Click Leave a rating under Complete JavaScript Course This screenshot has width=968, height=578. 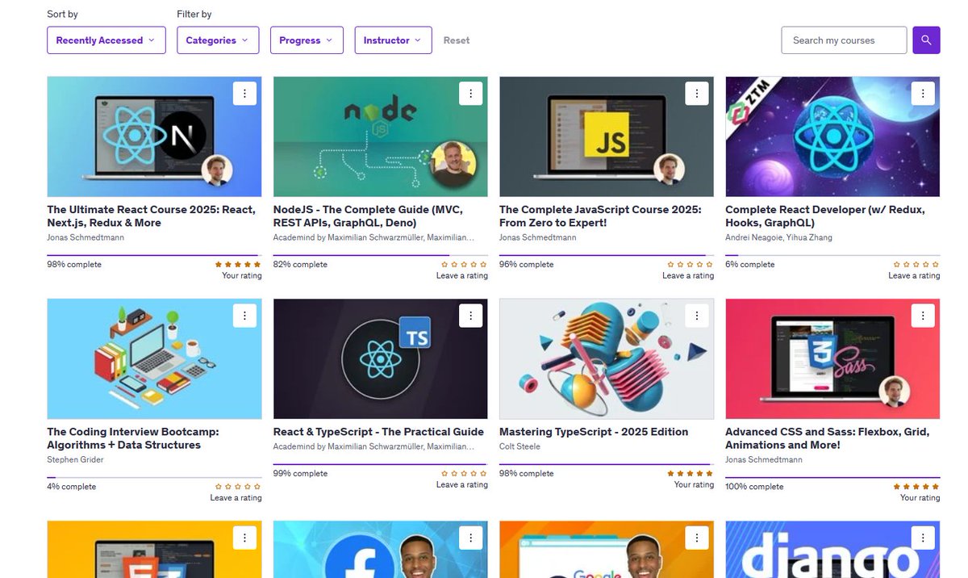point(688,276)
